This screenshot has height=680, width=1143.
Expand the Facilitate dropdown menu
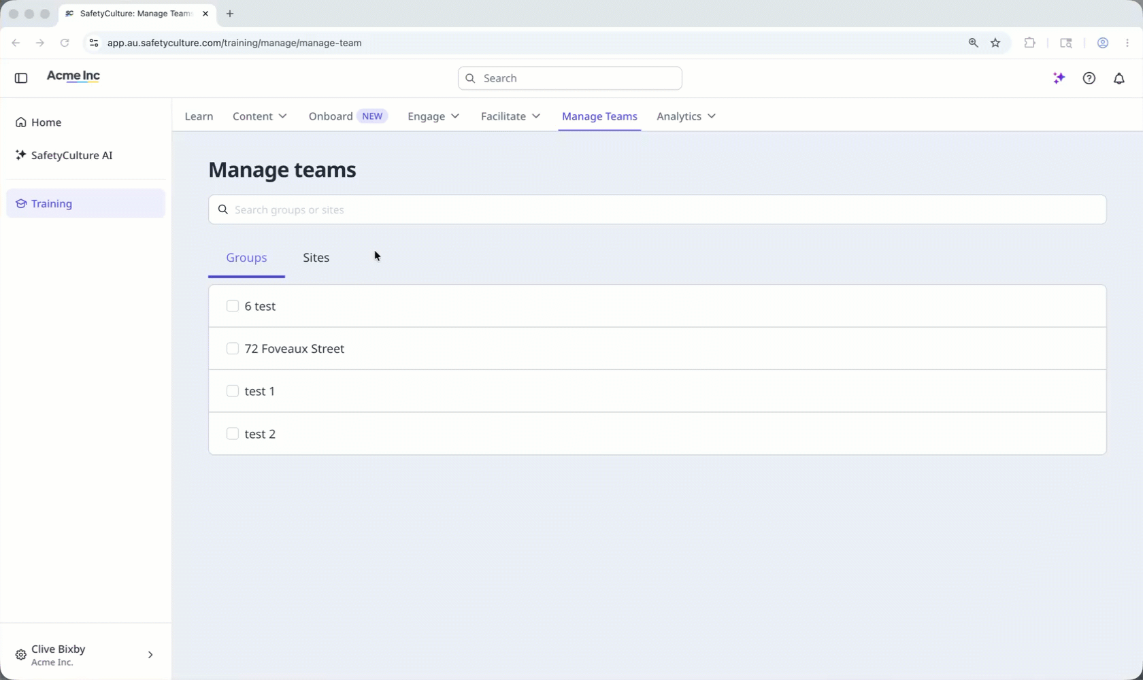(x=511, y=116)
